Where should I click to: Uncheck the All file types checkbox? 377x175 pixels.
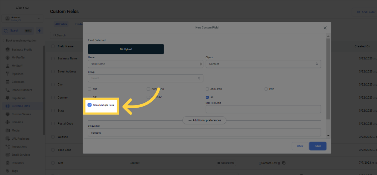pos(207,97)
